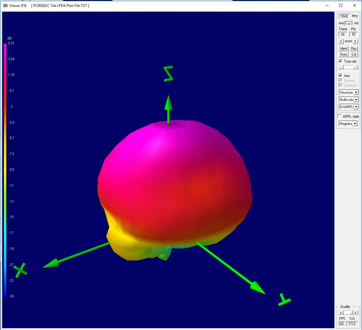Viewport: 362px width, 330px height.
Task: Click the Col button to change colors
Action: 354,55
